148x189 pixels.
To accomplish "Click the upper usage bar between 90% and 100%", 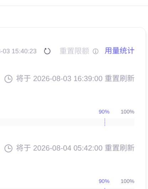I will tap(120, 122).
